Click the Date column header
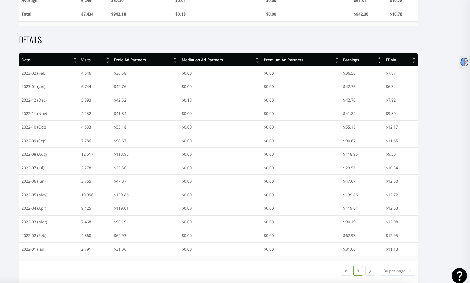The width and height of the screenshot is (470, 283). point(26,60)
